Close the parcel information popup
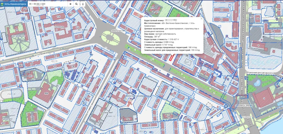Viewport: 283px width, 134px height. pyautogui.click(x=202, y=19)
